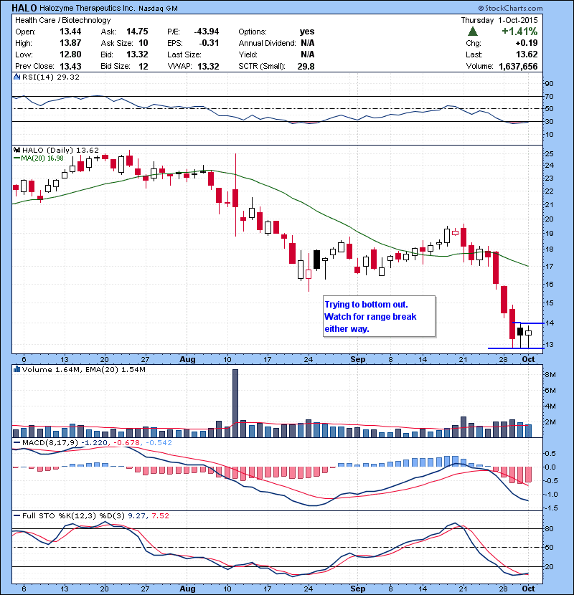Click the RSI(14) 29.32 panel label
The height and width of the screenshot is (595, 574).
(50, 77)
